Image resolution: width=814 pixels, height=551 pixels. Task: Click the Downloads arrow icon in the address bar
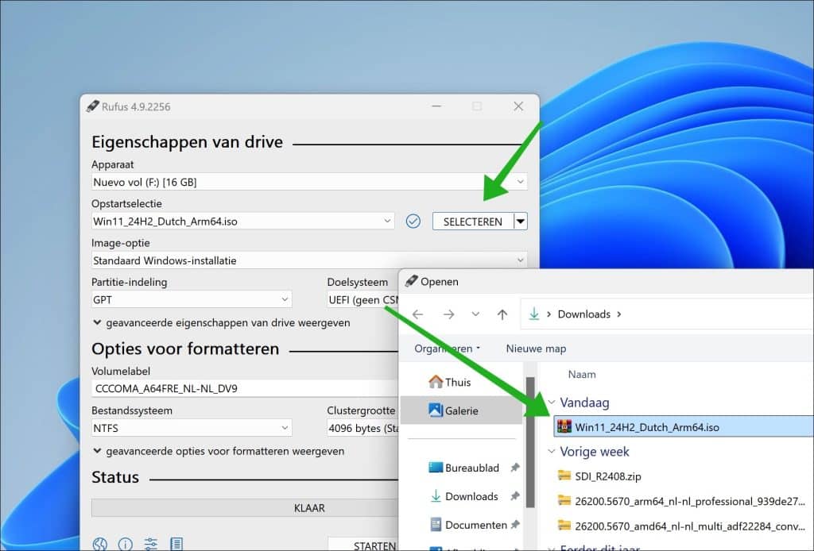click(533, 314)
